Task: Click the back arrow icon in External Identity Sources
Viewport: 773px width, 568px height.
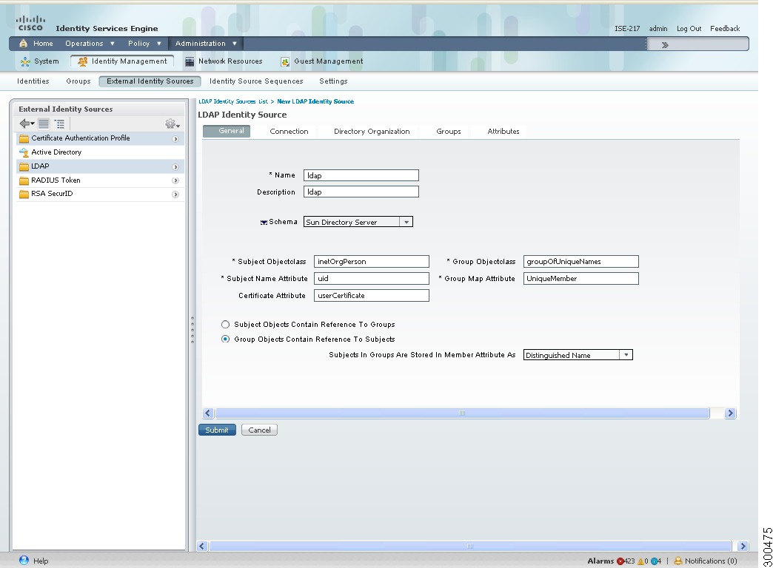Action: (27, 124)
